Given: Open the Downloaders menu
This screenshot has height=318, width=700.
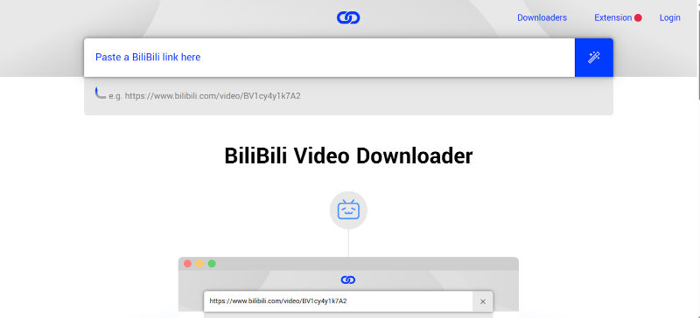Looking at the screenshot, I should 542,17.
